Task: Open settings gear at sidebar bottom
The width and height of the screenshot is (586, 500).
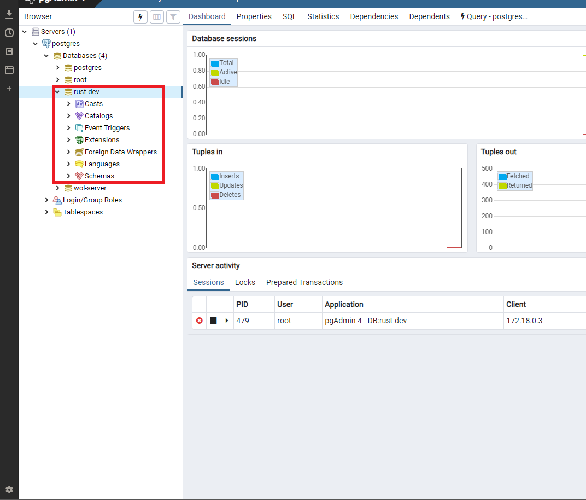Action: [9, 490]
